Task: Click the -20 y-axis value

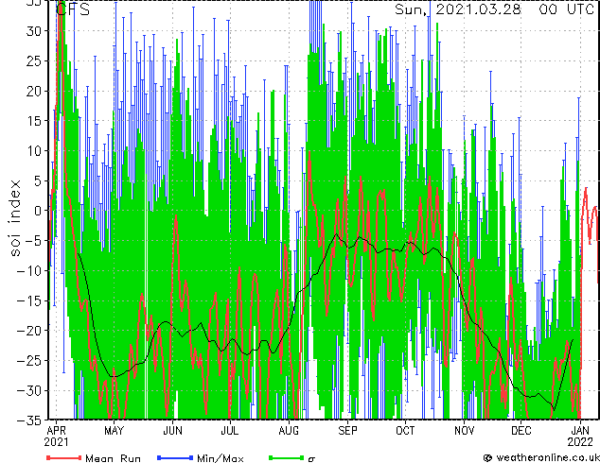Action: coord(29,331)
